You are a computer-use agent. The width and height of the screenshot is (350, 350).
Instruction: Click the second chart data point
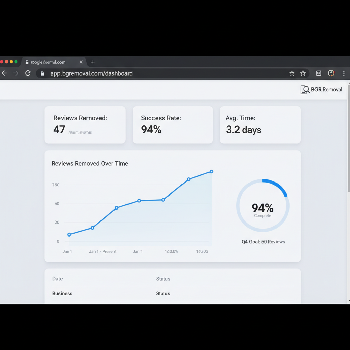click(x=92, y=228)
